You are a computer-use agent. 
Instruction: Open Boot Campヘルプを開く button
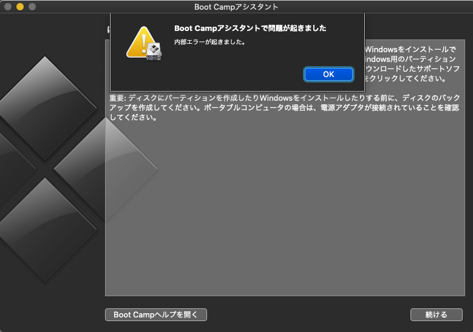point(156,314)
